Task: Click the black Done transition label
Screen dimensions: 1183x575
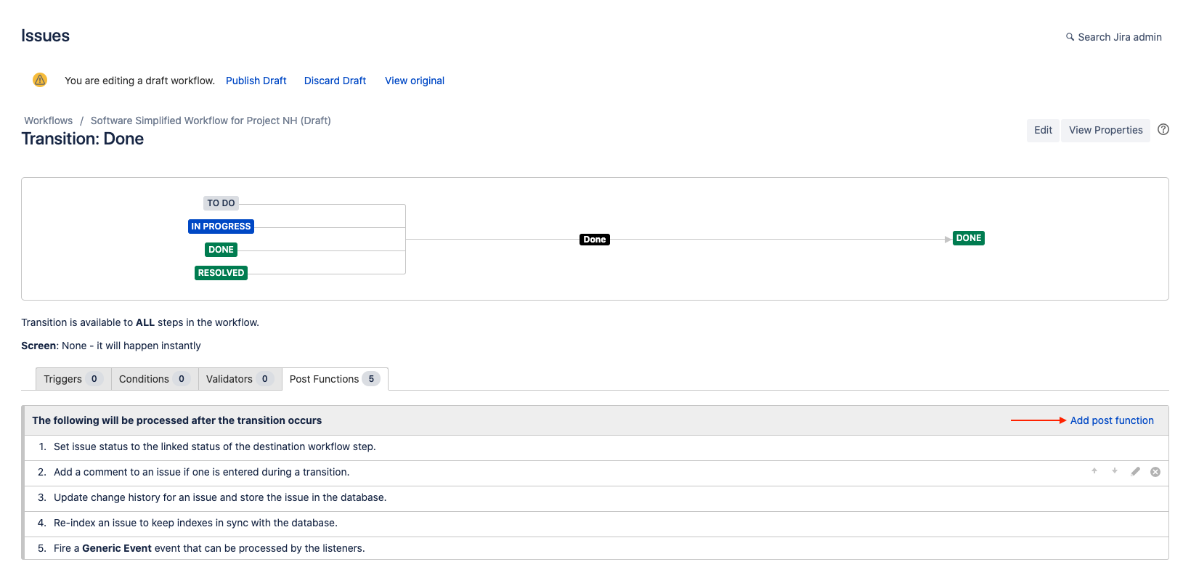Action: [x=594, y=240]
